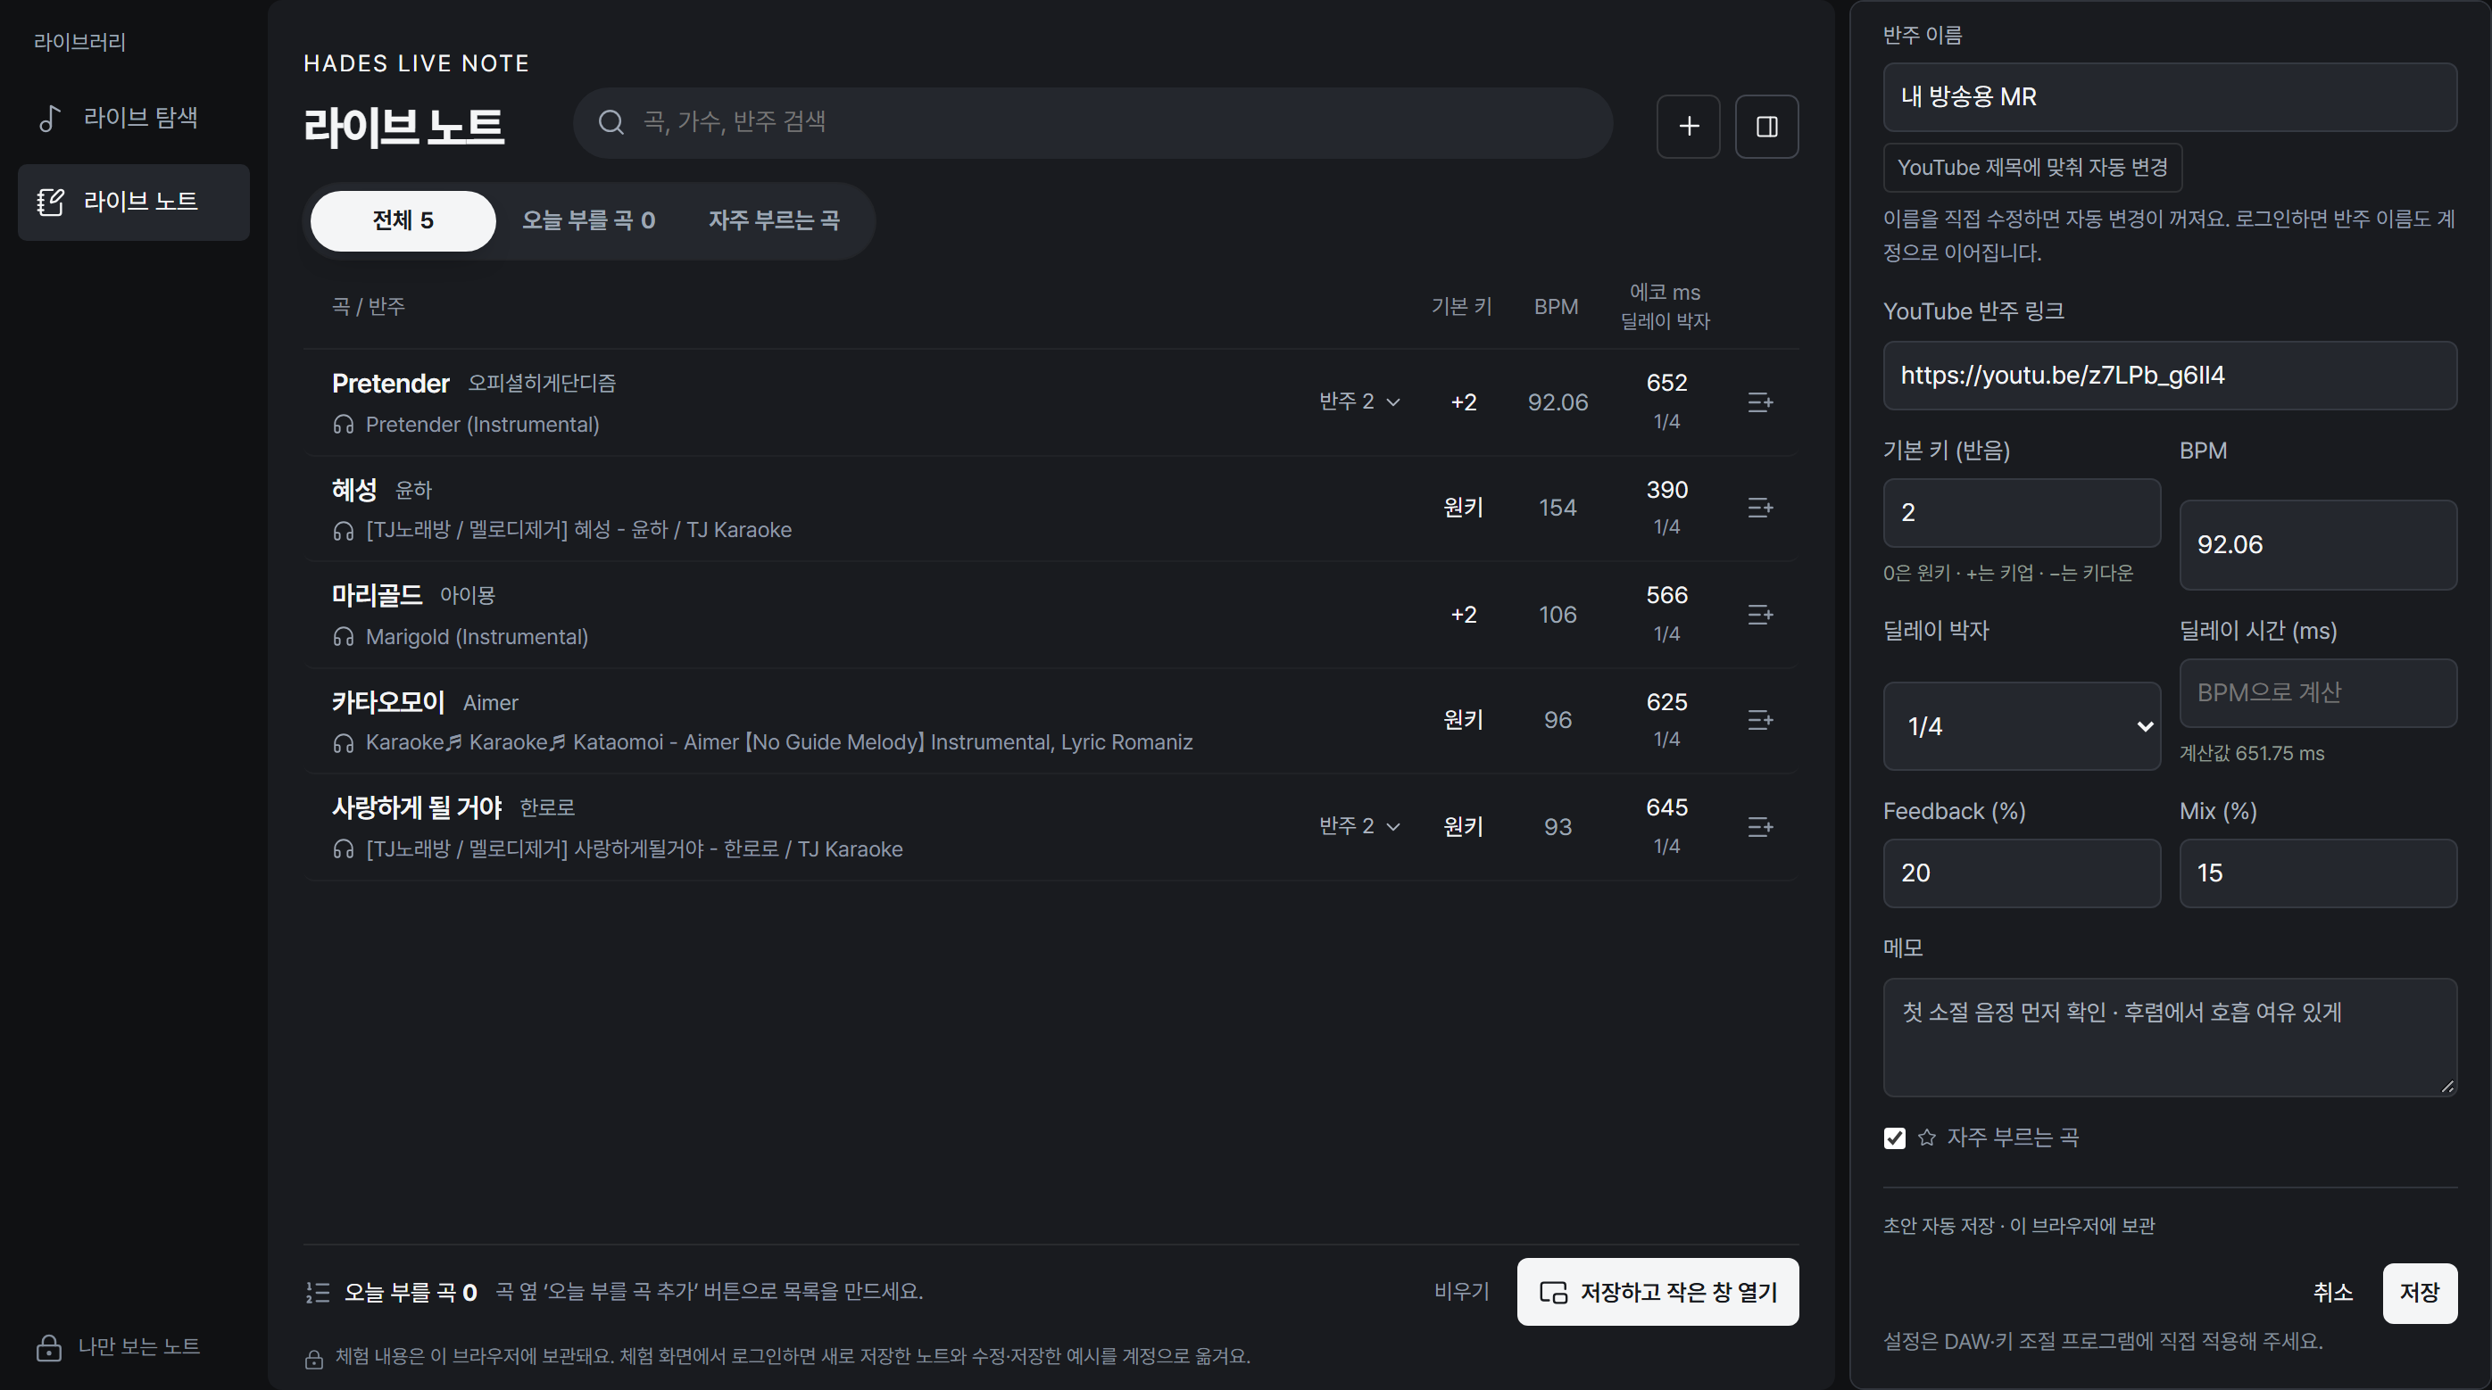Click the Feedback (%) input
Screen dimensions: 2492x1390
point(2021,873)
